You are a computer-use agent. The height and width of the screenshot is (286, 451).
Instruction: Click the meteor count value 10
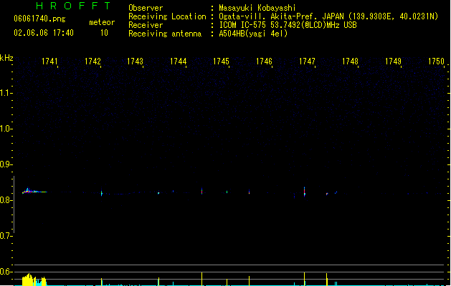pos(104,33)
